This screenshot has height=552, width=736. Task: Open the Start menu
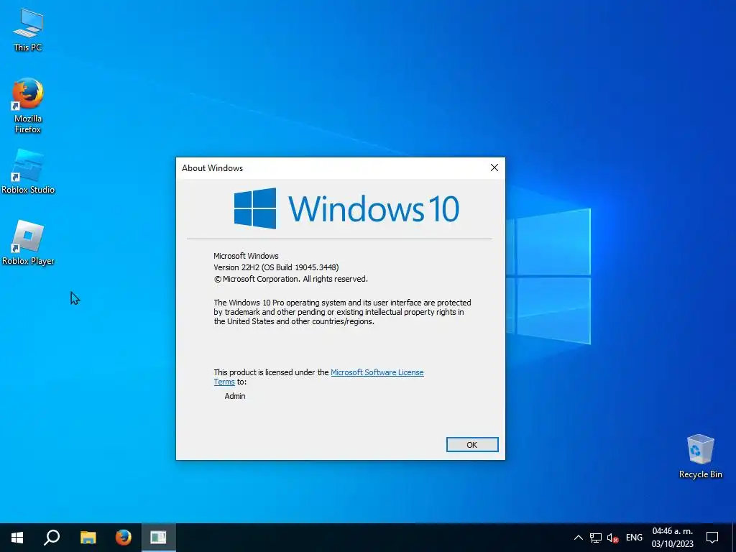pyautogui.click(x=17, y=538)
